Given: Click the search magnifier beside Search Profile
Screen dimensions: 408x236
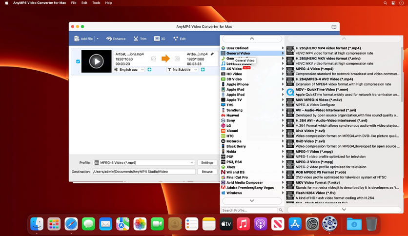Looking at the screenshot, I should click(x=281, y=210).
